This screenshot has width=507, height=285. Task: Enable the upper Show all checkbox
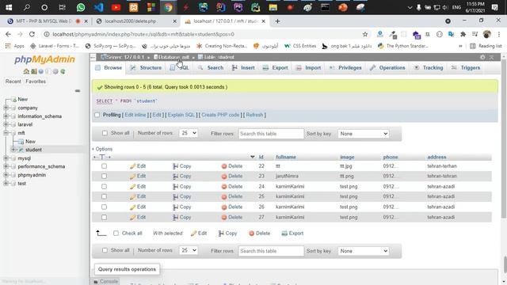[105, 133]
